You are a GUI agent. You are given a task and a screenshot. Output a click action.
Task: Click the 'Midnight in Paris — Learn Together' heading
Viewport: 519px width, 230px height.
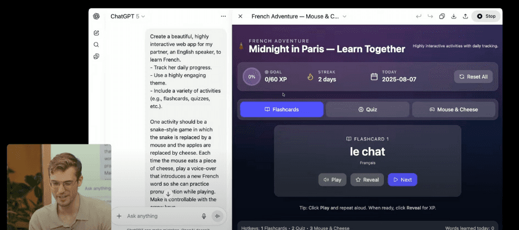pos(327,49)
